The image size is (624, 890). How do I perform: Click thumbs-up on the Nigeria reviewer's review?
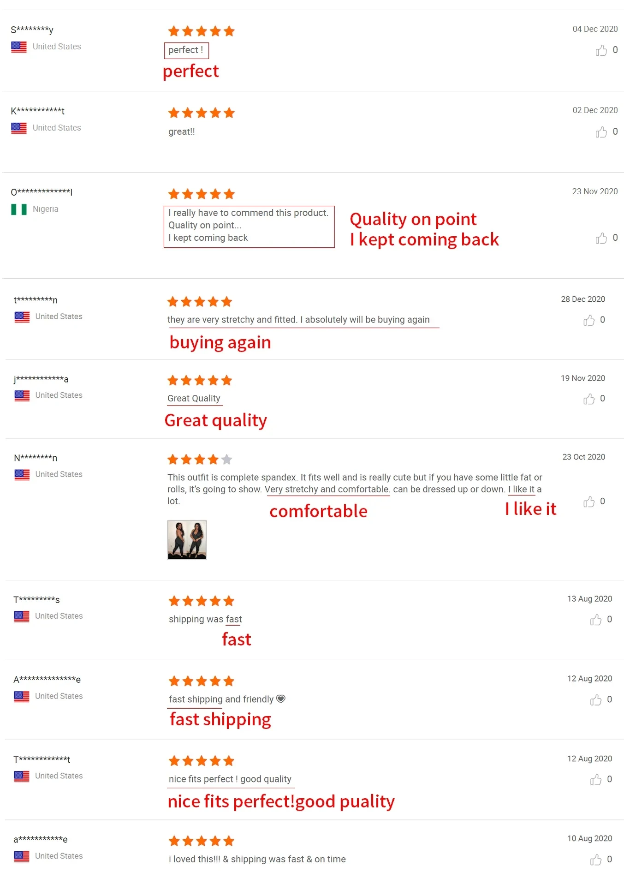(x=601, y=238)
